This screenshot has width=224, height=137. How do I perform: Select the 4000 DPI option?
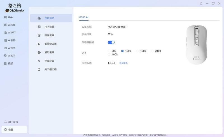coord(109,54)
